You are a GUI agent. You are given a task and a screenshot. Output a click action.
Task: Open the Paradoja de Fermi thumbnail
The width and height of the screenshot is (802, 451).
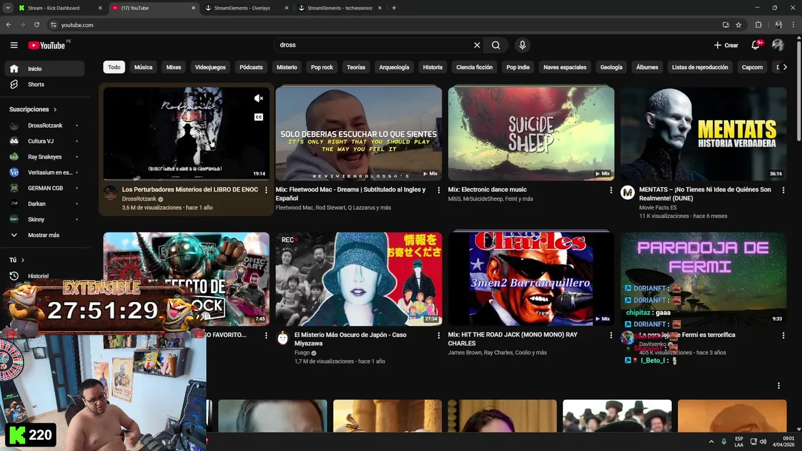703,279
